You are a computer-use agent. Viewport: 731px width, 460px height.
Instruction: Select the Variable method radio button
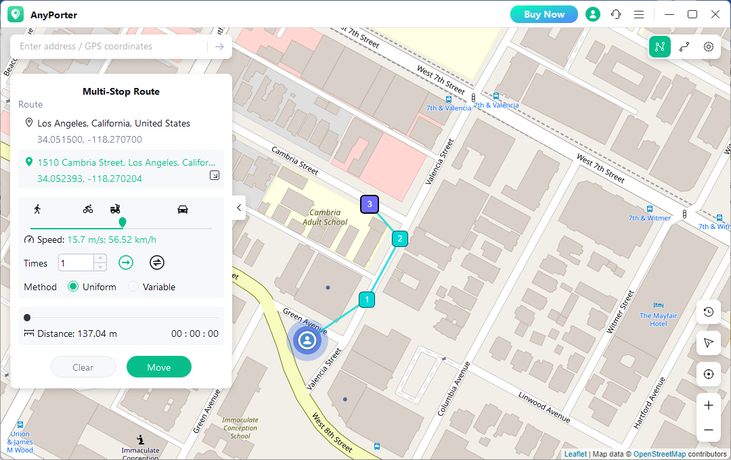(133, 287)
